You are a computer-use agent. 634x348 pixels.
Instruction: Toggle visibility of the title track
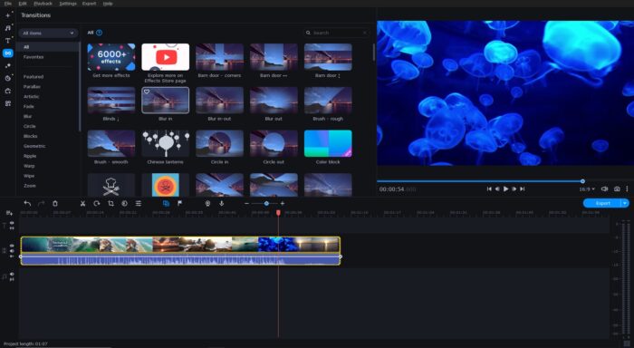coord(12,223)
